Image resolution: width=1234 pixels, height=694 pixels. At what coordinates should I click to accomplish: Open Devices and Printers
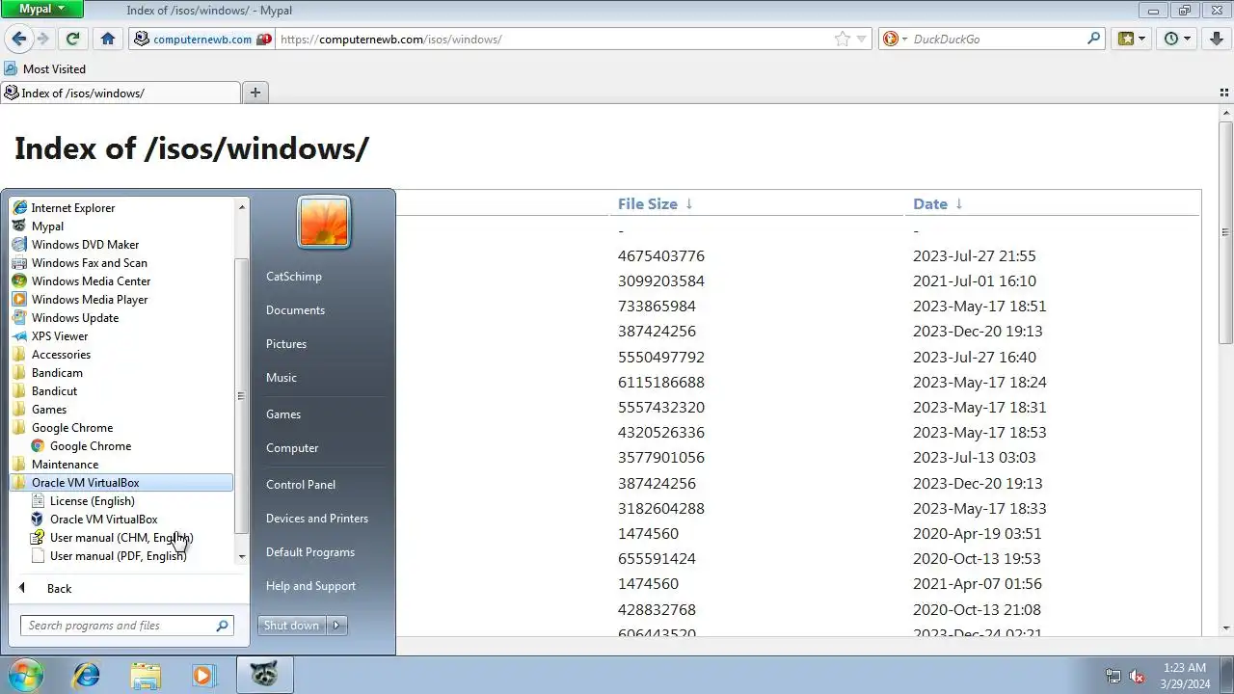tap(323, 519)
